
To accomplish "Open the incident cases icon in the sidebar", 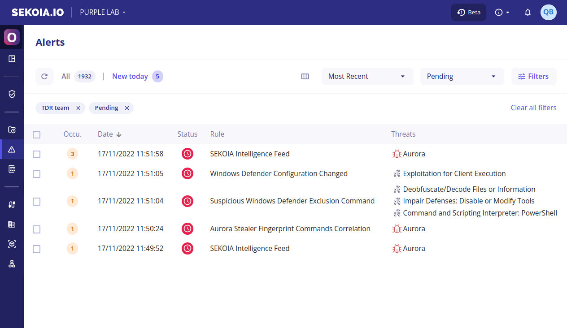I will [12, 129].
